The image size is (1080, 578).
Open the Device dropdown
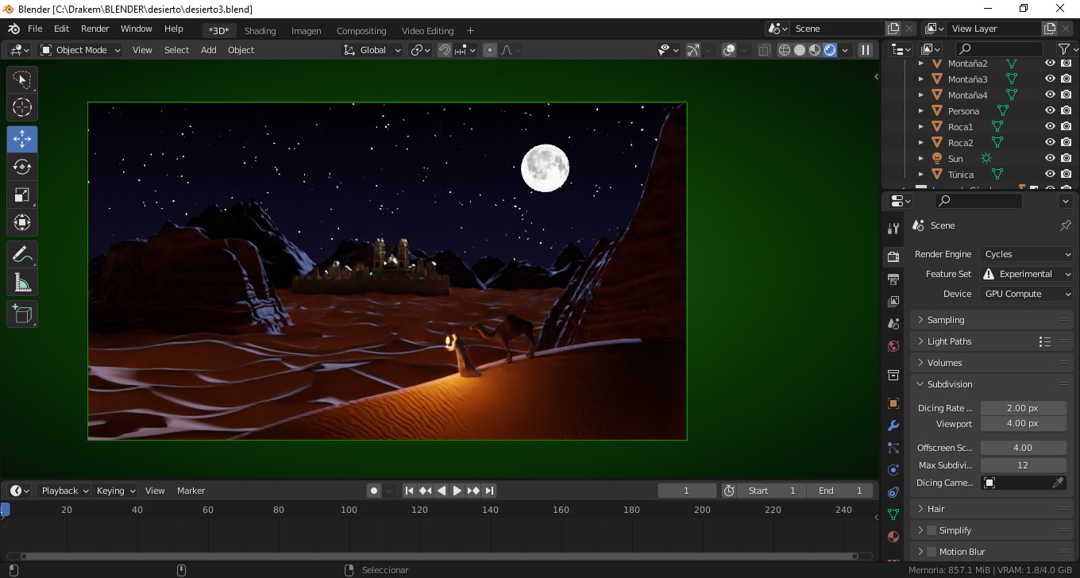point(1027,294)
